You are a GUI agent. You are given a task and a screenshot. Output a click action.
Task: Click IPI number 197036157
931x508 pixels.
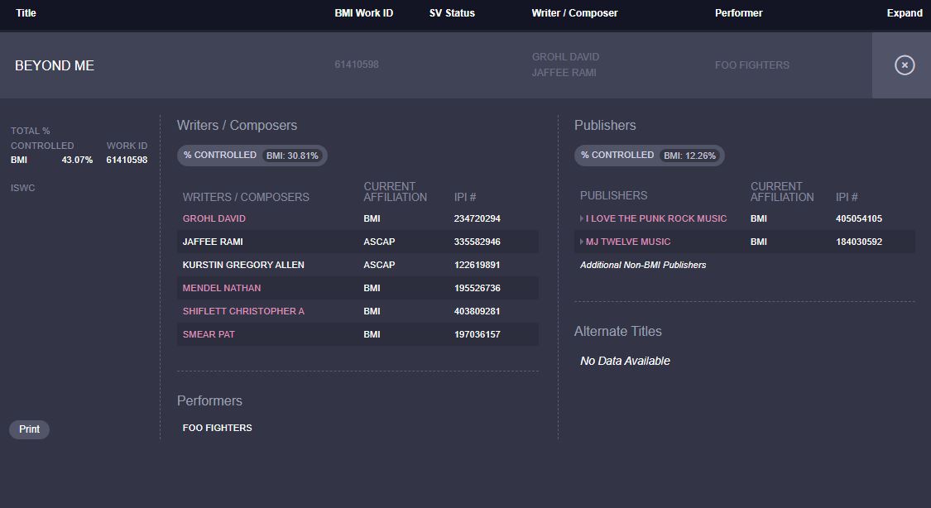click(x=477, y=334)
